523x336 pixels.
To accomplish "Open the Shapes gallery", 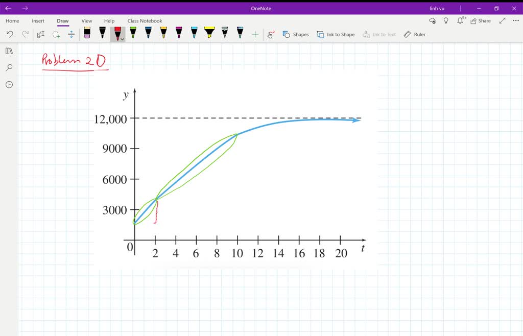I will (296, 34).
